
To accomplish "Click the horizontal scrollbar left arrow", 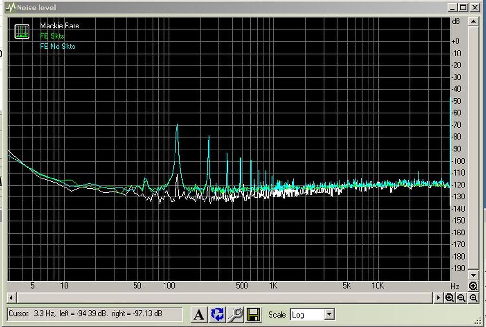I will [x=11, y=298].
